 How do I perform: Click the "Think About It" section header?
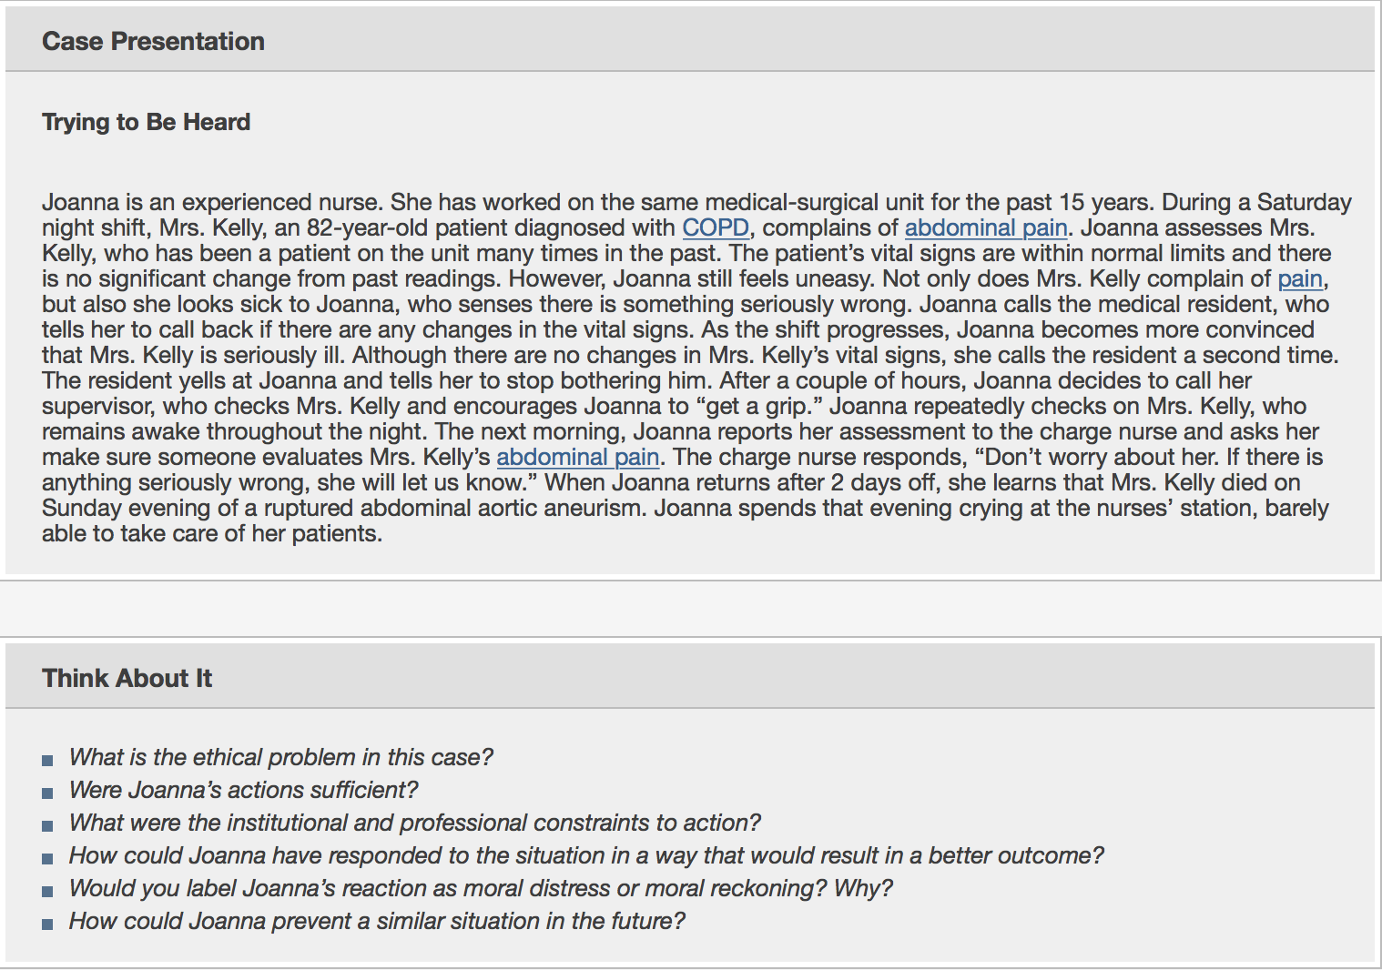coord(127,678)
